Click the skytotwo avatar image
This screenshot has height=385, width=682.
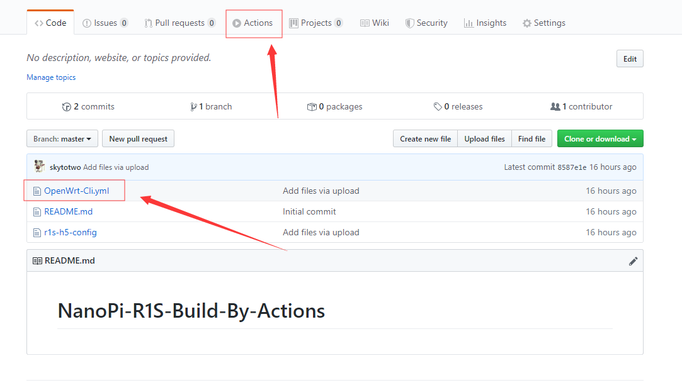[x=39, y=166]
